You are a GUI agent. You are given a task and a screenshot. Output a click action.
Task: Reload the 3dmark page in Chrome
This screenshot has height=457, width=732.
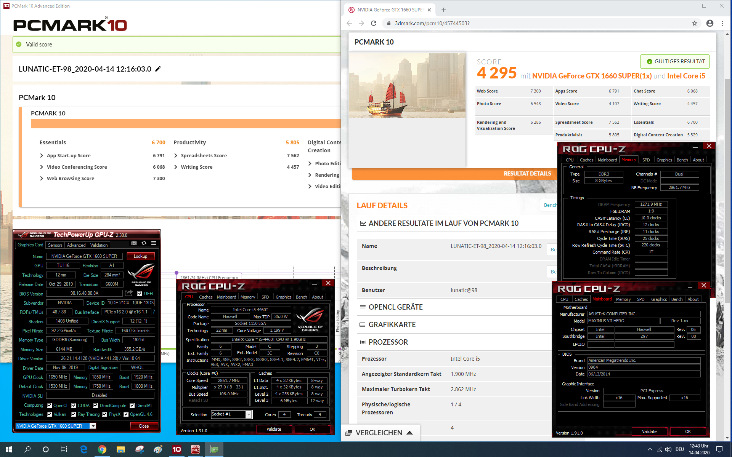click(x=374, y=23)
